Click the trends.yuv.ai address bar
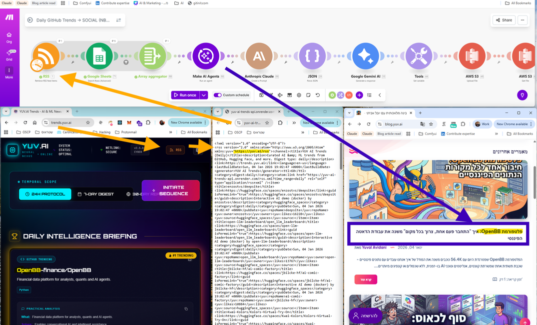Viewport: 537px width, 325px height. [x=65, y=122]
